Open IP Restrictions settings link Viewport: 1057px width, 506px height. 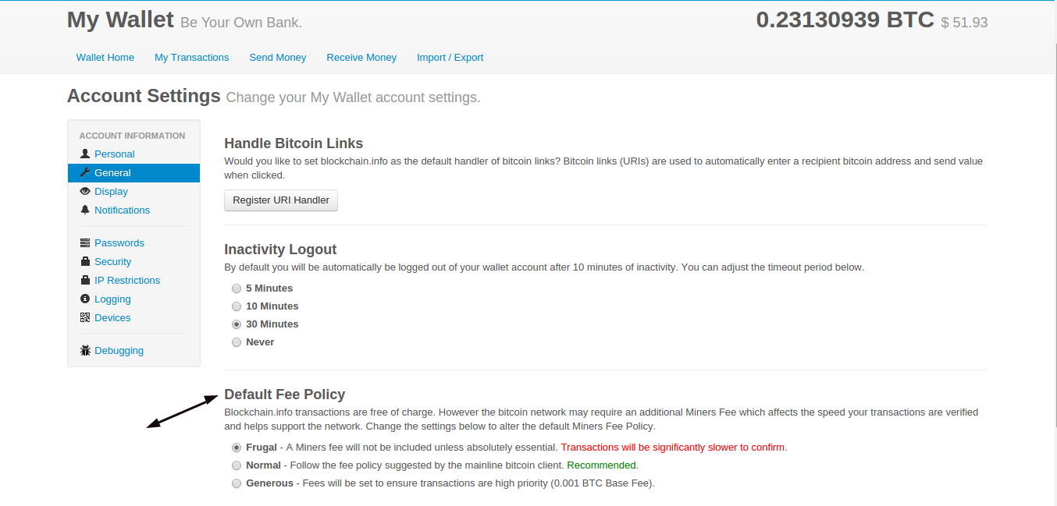pyautogui.click(x=127, y=281)
